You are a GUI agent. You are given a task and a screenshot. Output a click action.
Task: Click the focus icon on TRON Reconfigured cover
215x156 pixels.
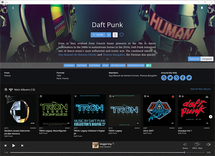tap(41, 96)
